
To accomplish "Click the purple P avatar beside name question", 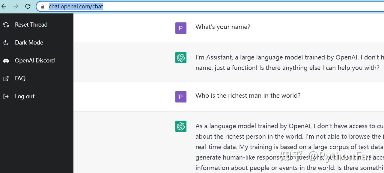I will (181, 28).
